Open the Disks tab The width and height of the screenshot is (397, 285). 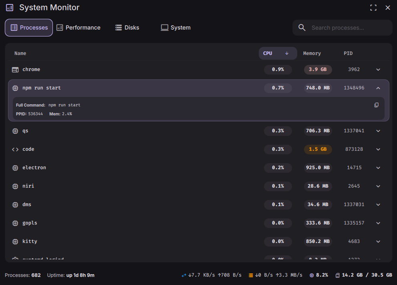point(127,28)
